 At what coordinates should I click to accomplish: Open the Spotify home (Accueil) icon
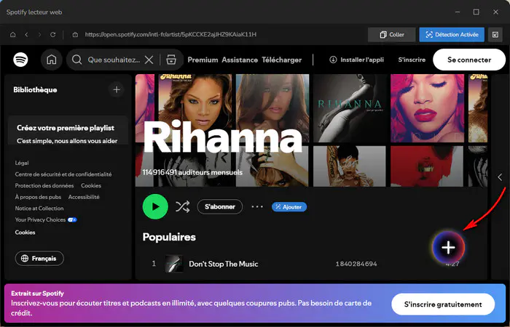[52, 60]
